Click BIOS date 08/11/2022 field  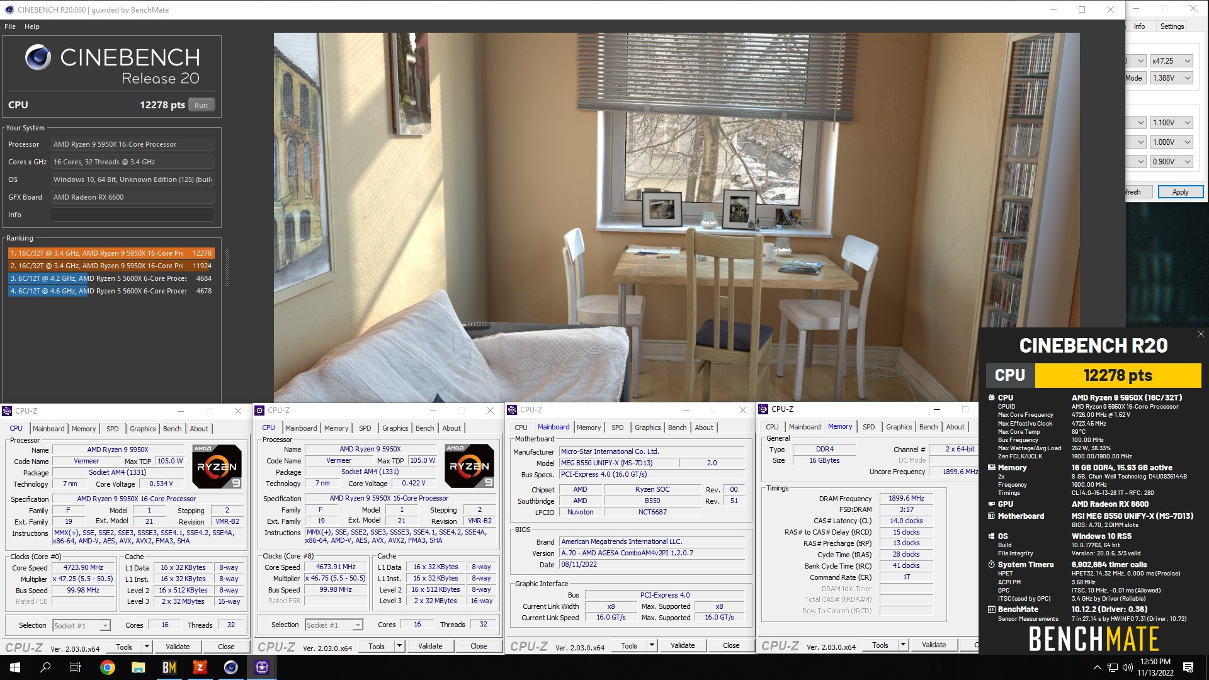point(652,565)
